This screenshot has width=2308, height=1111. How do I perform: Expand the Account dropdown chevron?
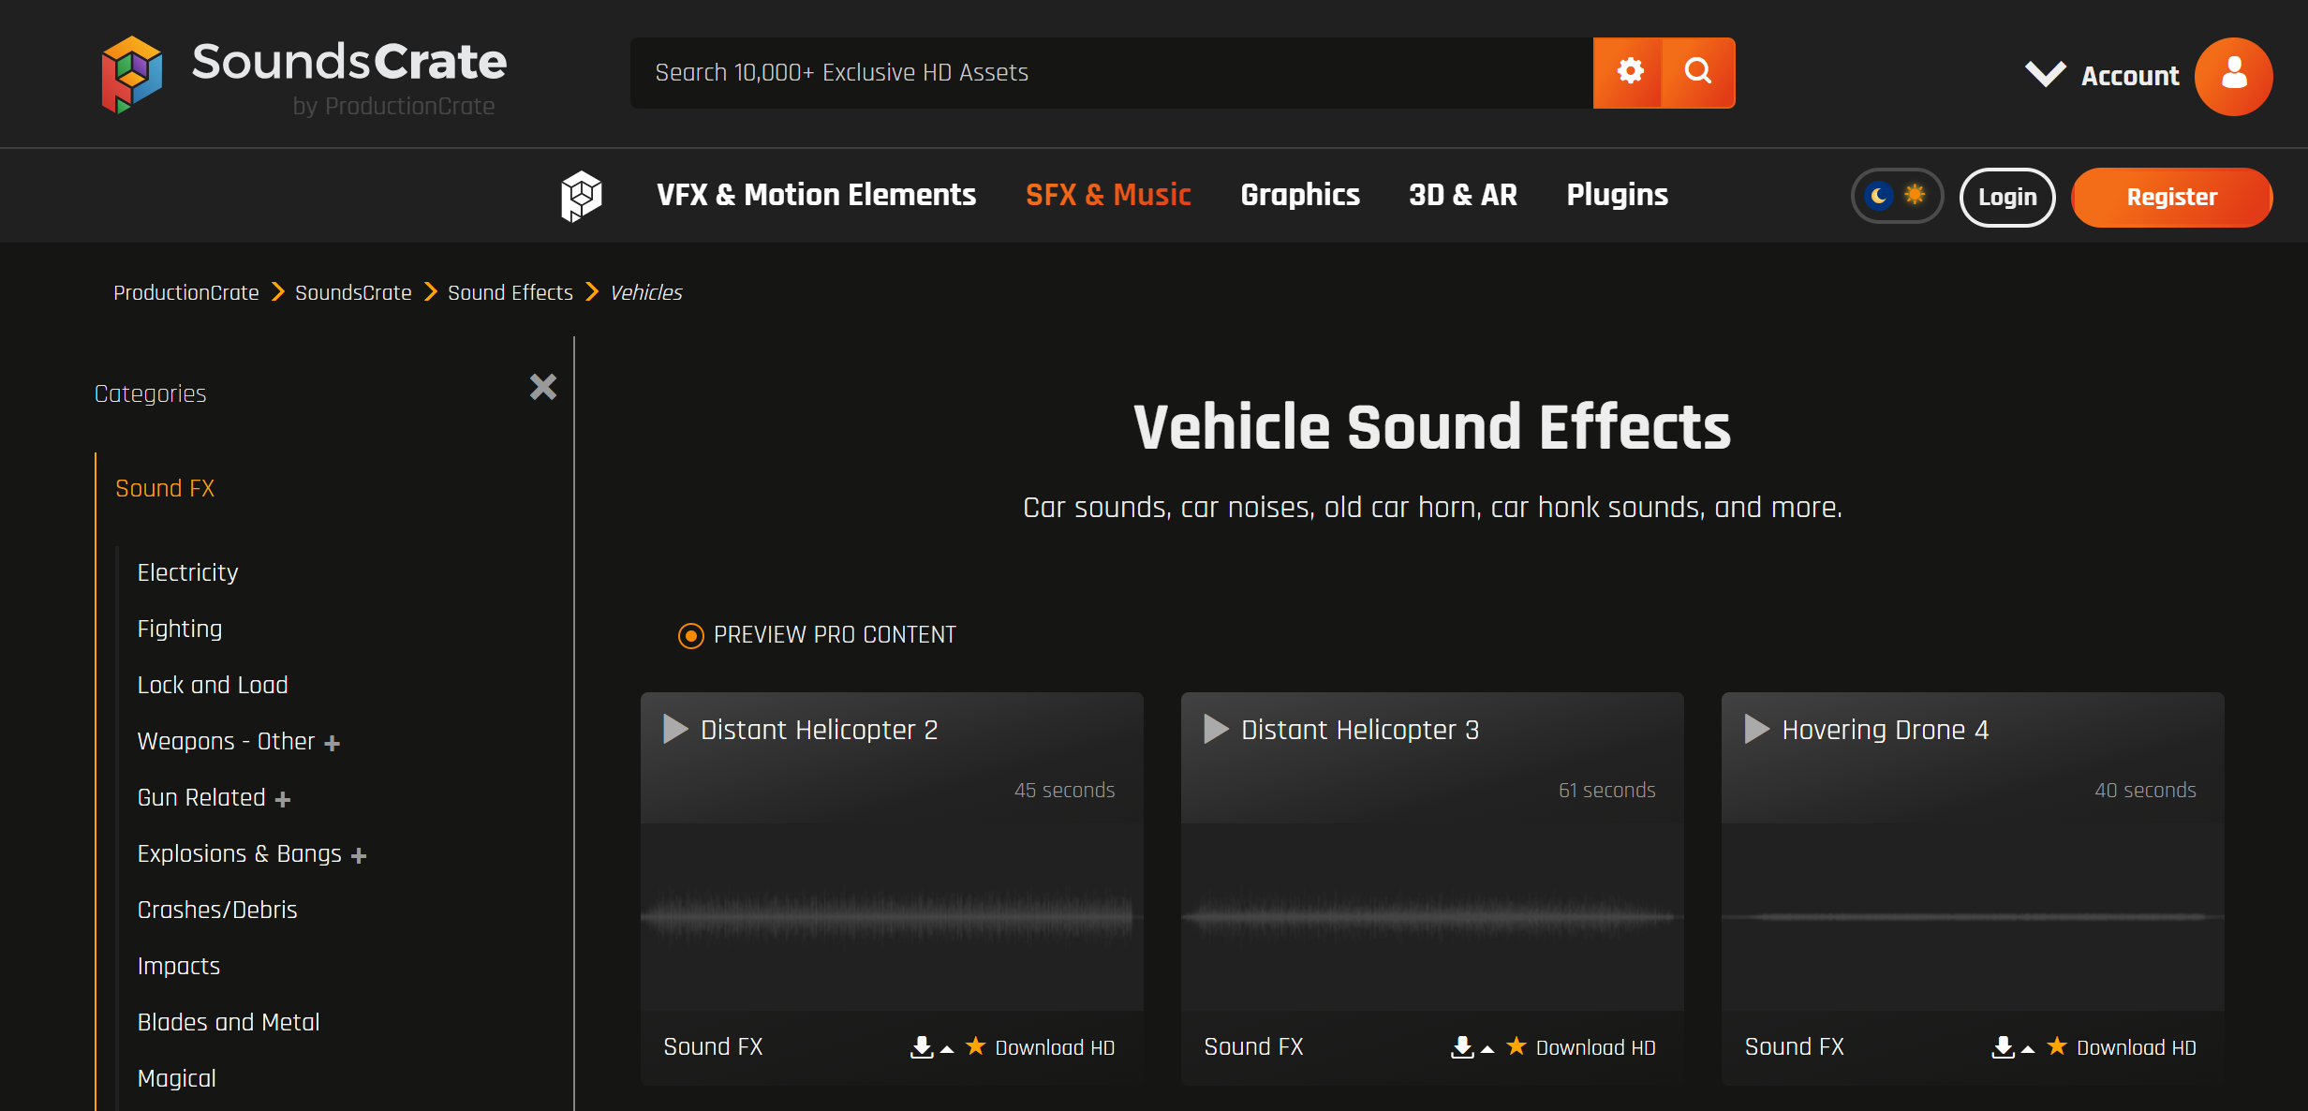pyautogui.click(x=2045, y=74)
